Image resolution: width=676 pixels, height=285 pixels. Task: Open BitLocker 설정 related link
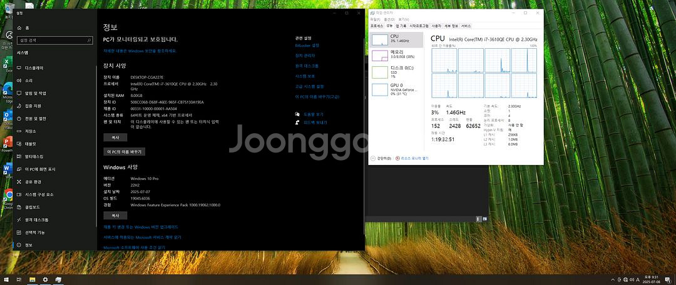tap(307, 45)
